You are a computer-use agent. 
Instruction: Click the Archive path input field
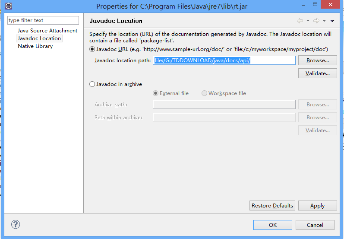click(x=224, y=104)
